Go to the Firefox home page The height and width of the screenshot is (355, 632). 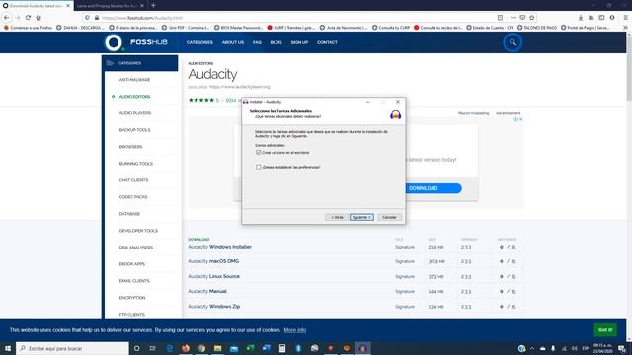coord(39,18)
